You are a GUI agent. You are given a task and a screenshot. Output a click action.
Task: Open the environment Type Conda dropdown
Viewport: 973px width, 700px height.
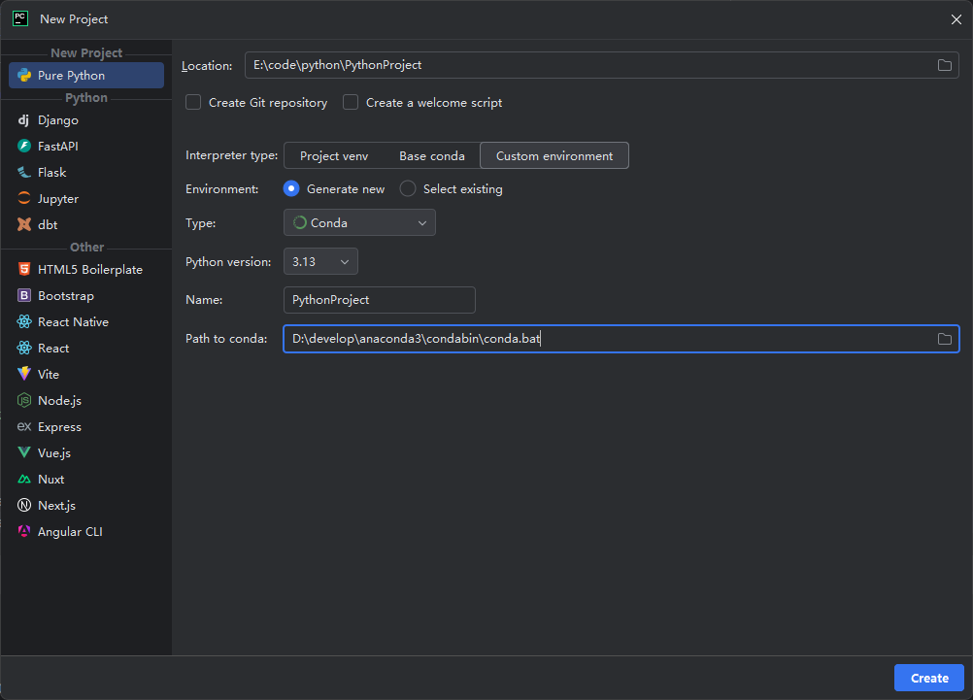[359, 222]
